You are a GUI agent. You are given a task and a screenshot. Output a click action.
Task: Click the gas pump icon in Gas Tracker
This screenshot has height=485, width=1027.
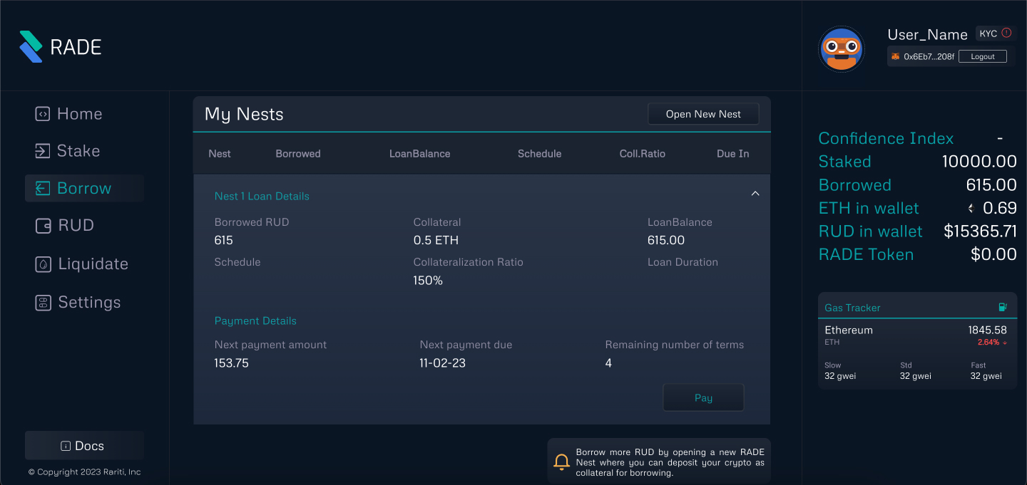[x=1003, y=308]
